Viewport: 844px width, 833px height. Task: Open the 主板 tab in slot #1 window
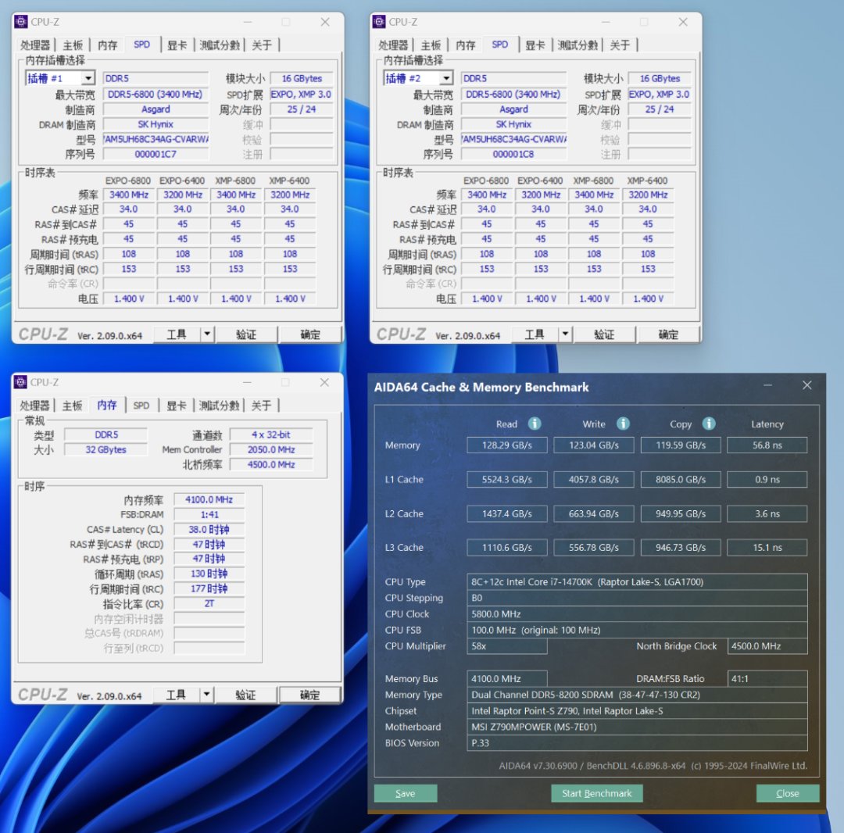tap(73, 45)
